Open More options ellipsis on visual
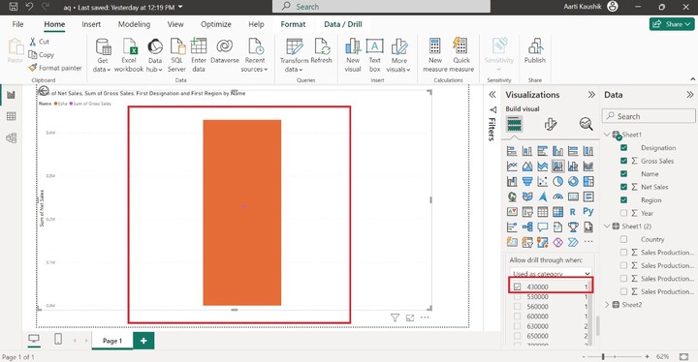 tap(426, 317)
